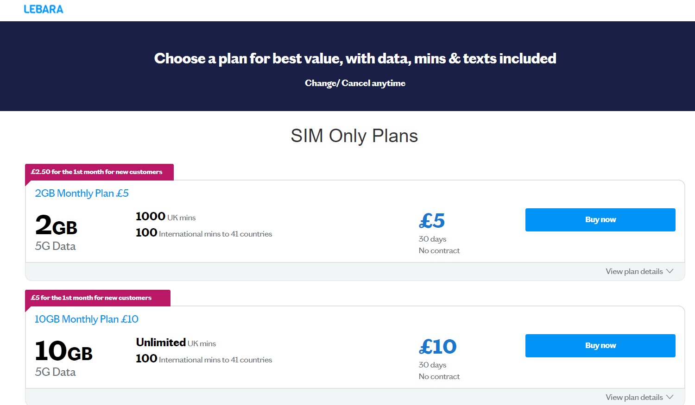This screenshot has height=405, width=695.
Task: Buy the 2GB Monthly Plan now
Action: 600,220
